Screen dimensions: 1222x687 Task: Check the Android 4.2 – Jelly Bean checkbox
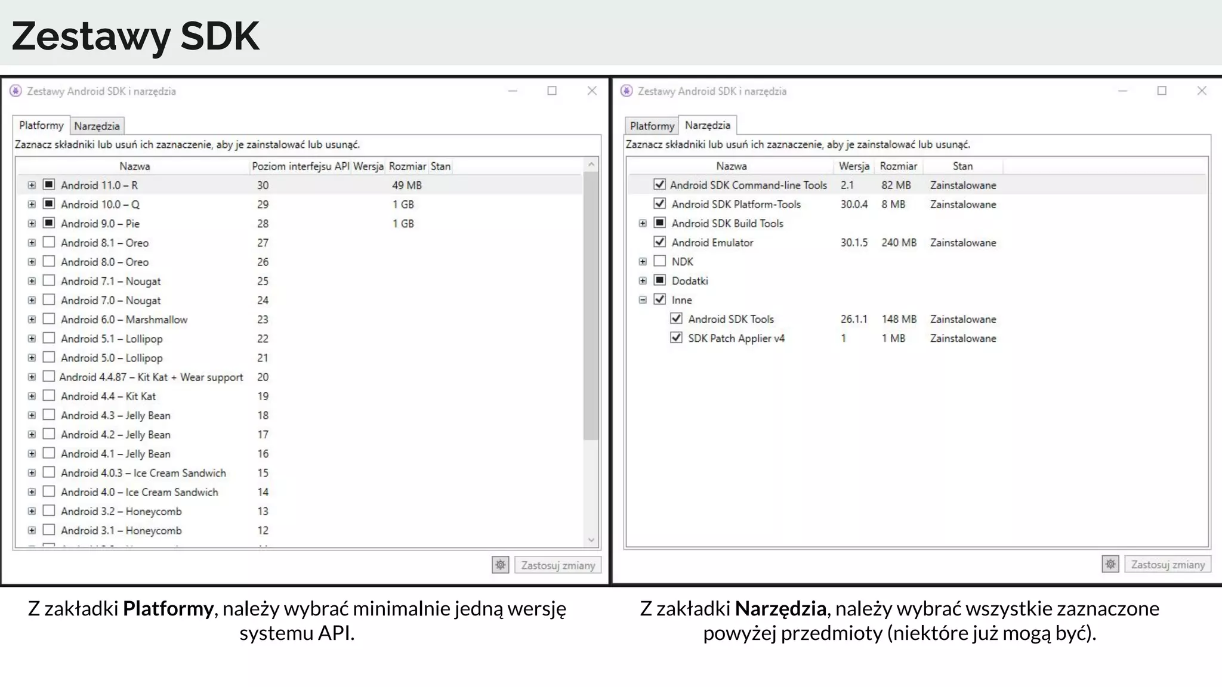(x=49, y=434)
